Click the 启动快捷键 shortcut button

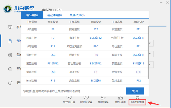click(x=137, y=102)
